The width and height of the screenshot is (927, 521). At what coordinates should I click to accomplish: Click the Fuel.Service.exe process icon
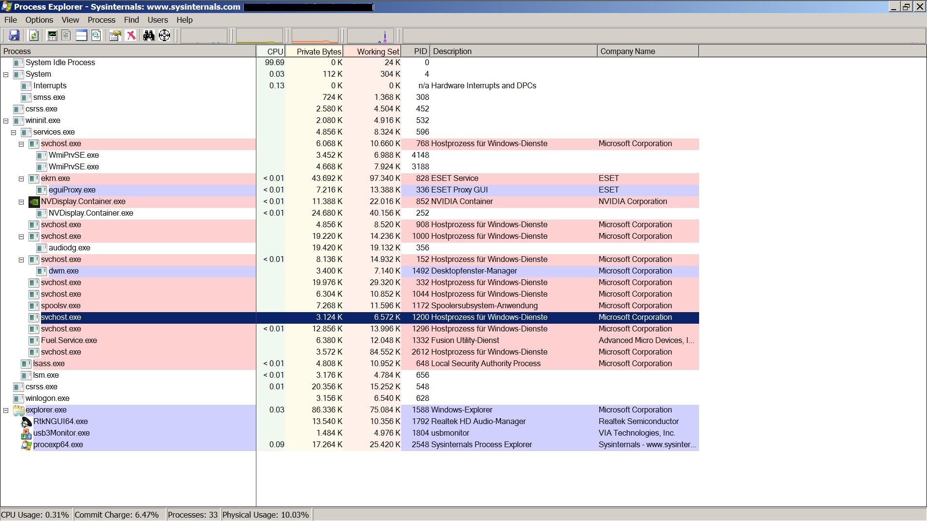pos(34,341)
